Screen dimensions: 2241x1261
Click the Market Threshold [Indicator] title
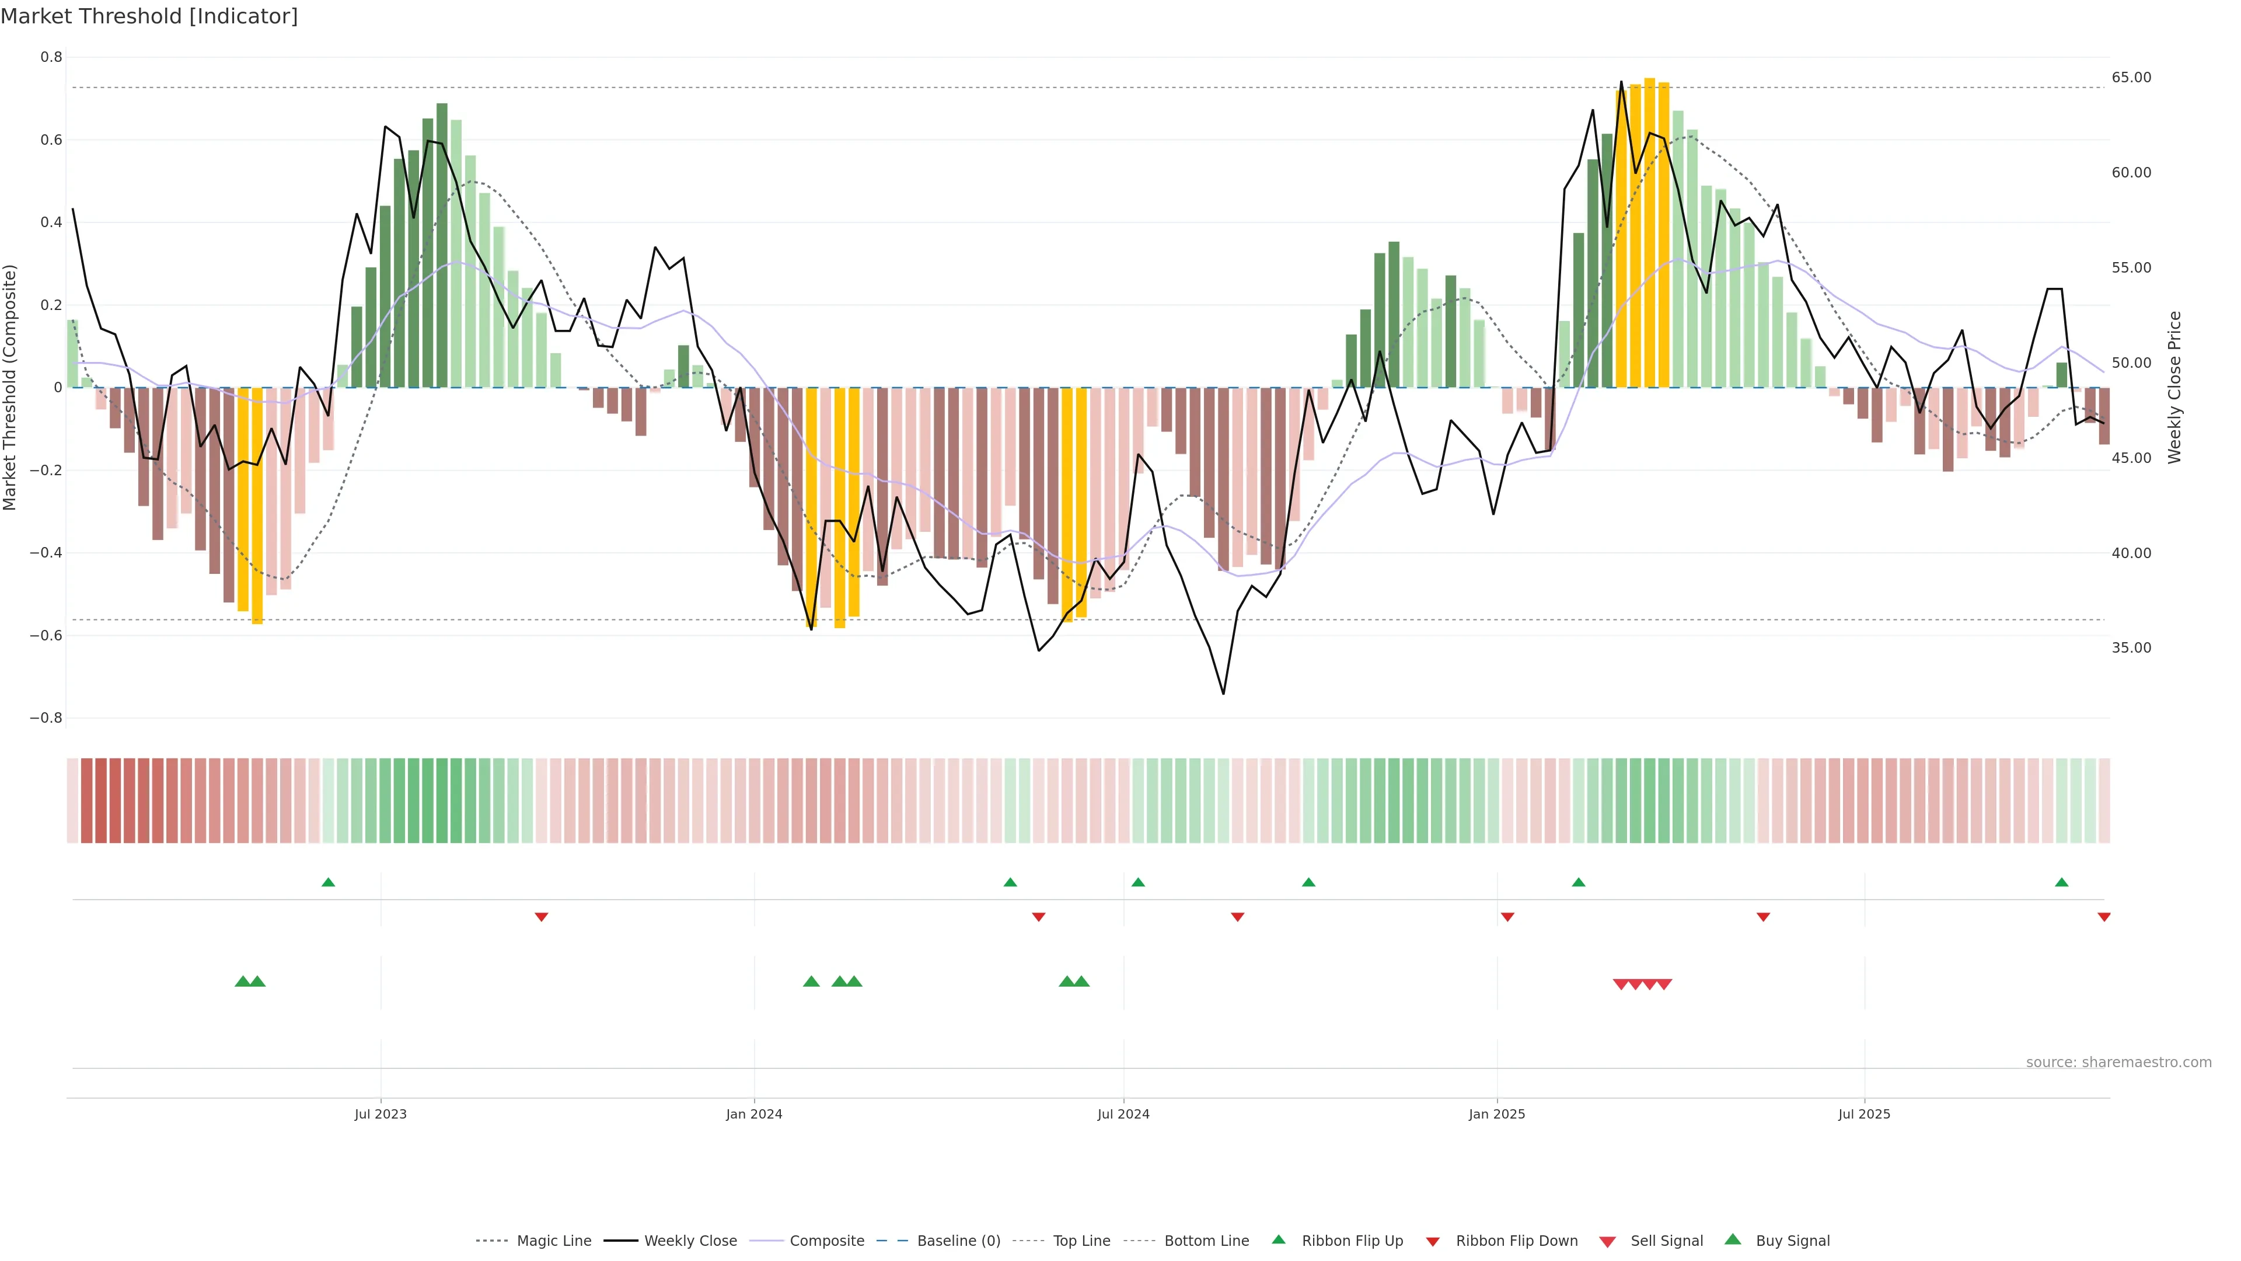(149, 16)
